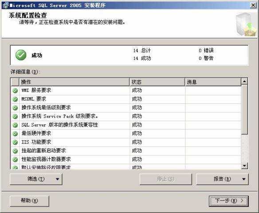Click the status icon for 操作系统 Service Pack 级别要求
Image resolution: width=259 pixels, height=213 pixels.
click(x=15, y=116)
